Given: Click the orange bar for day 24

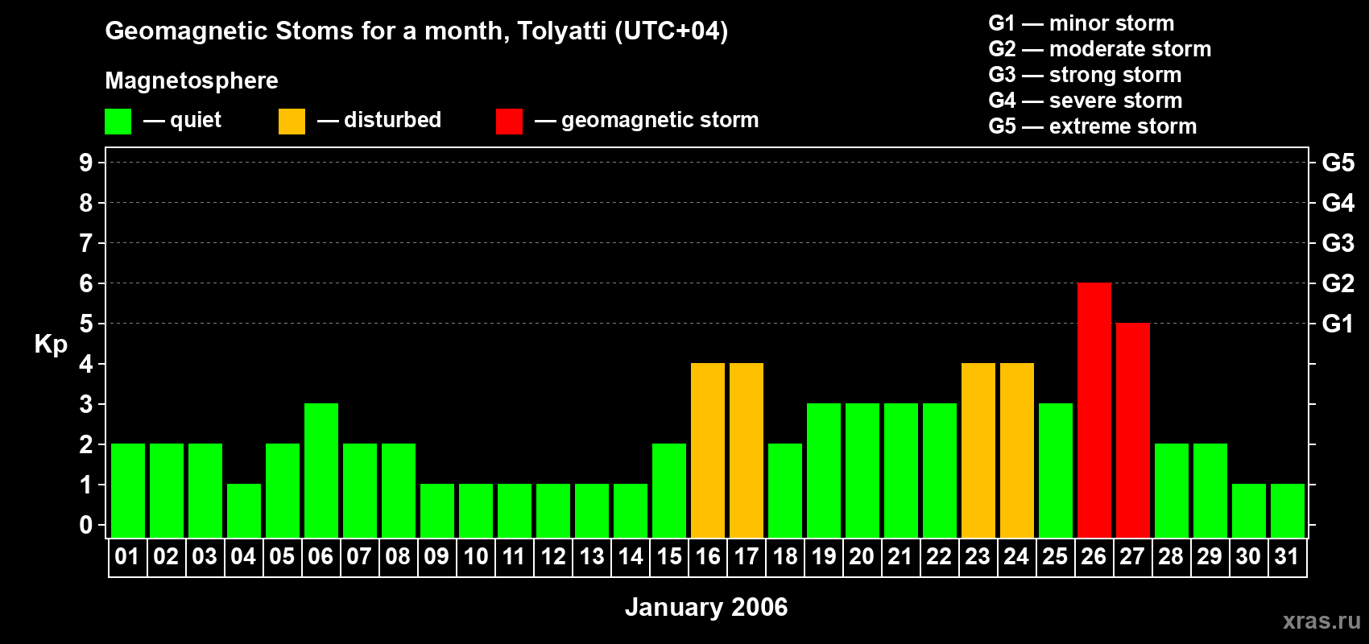Looking at the screenshot, I should (1017, 451).
